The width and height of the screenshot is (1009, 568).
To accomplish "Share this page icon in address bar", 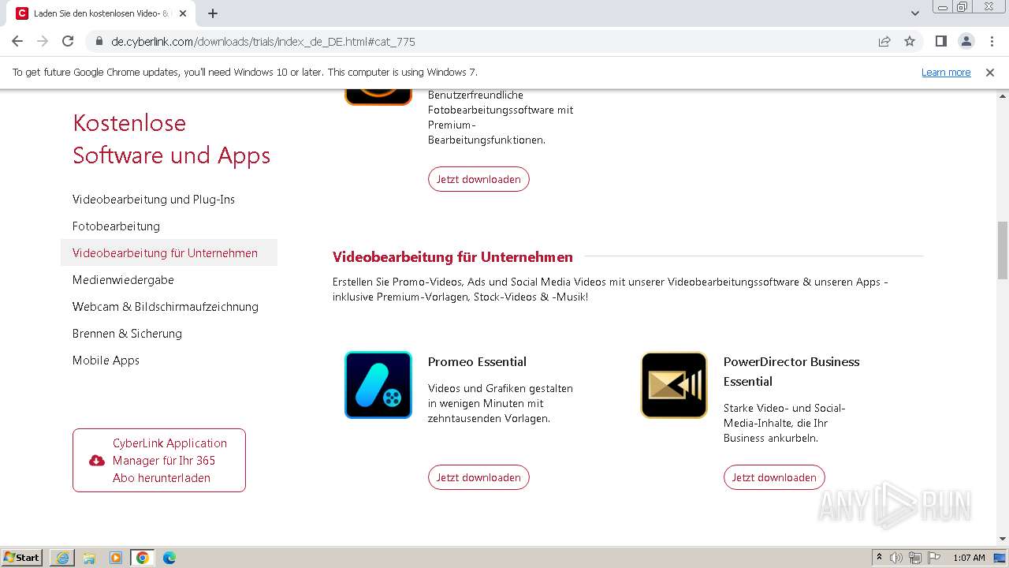I will [x=884, y=41].
